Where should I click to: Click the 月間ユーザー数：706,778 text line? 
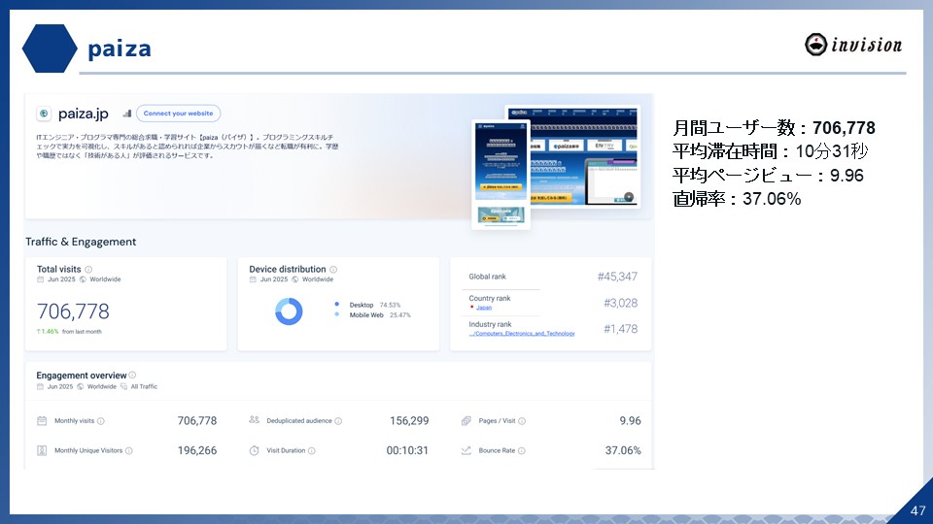click(x=774, y=128)
